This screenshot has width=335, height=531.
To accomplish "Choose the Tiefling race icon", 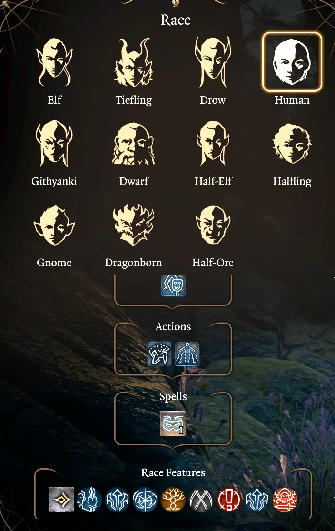I will 133,62.
